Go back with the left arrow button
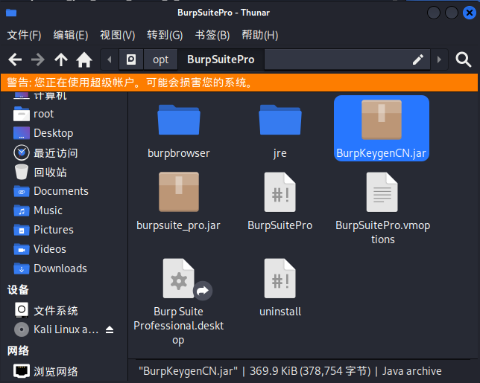The image size is (480, 383). [15, 59]
